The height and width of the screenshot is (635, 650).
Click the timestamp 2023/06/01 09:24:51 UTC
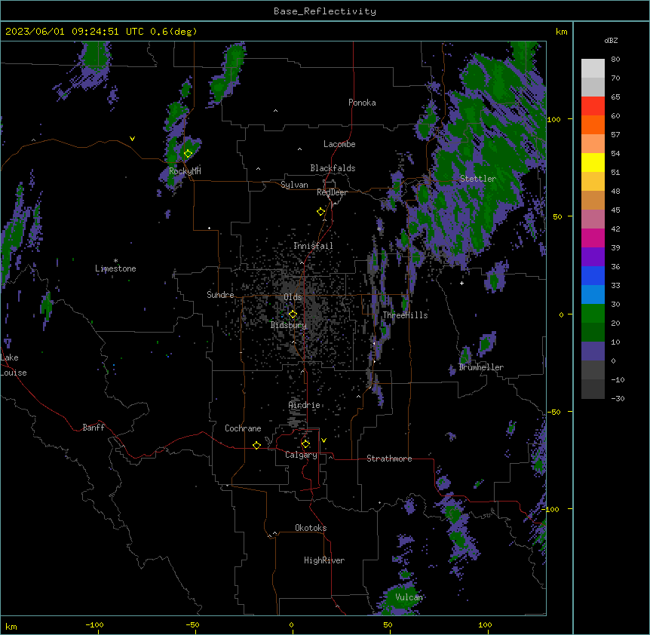75,32
